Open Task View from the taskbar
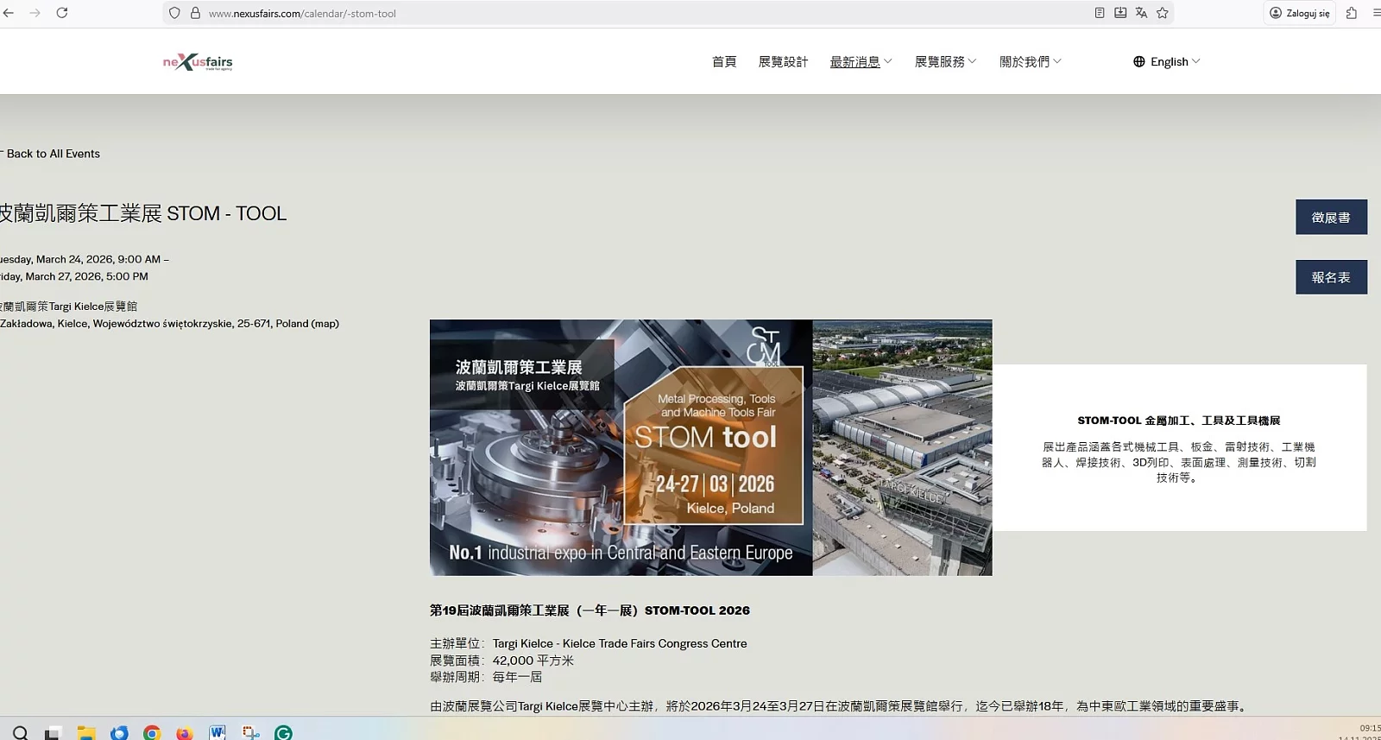The width and height of the screenshot is (1381, 740). 53,732
